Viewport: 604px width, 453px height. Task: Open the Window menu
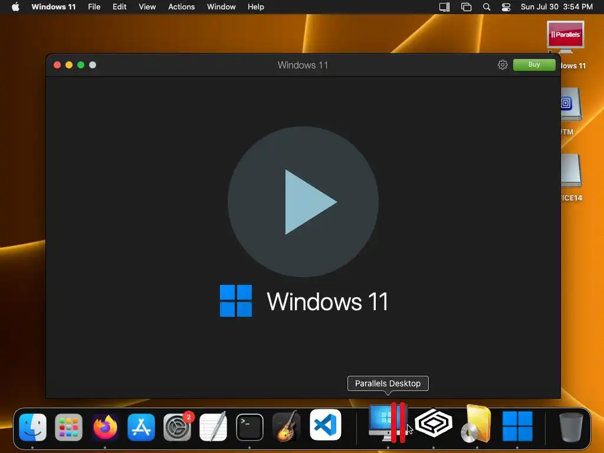point(221,7)
